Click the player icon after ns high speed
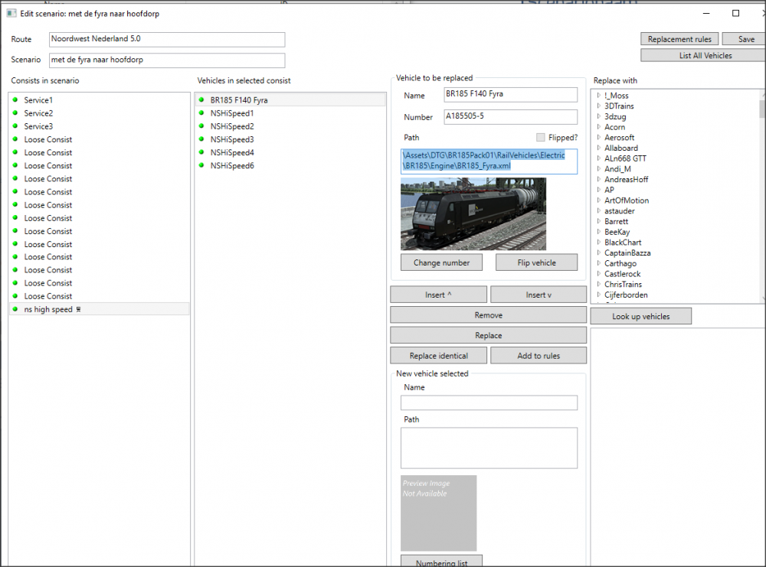The image size is (766, 567). pos(78,310)
